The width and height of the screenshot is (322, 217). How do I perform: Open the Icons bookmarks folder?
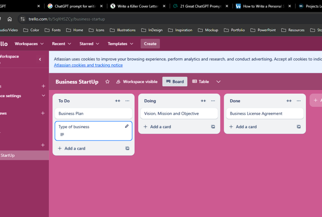pos(96,30)
